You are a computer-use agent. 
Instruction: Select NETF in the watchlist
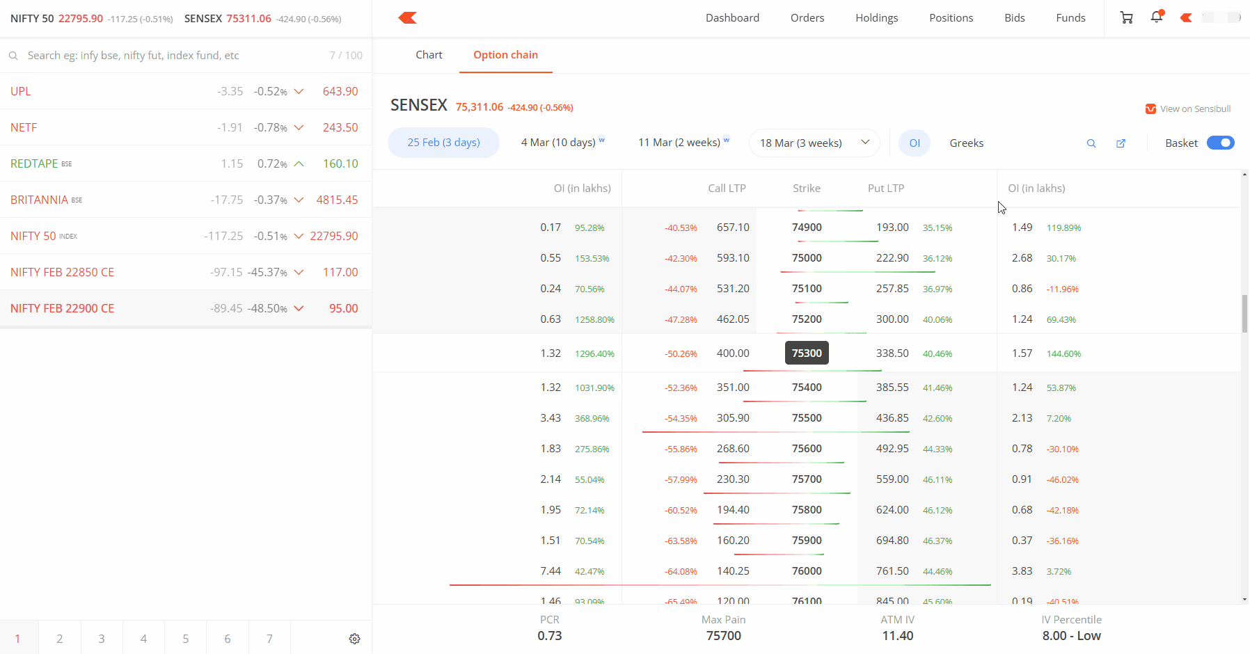click(186, 127)
